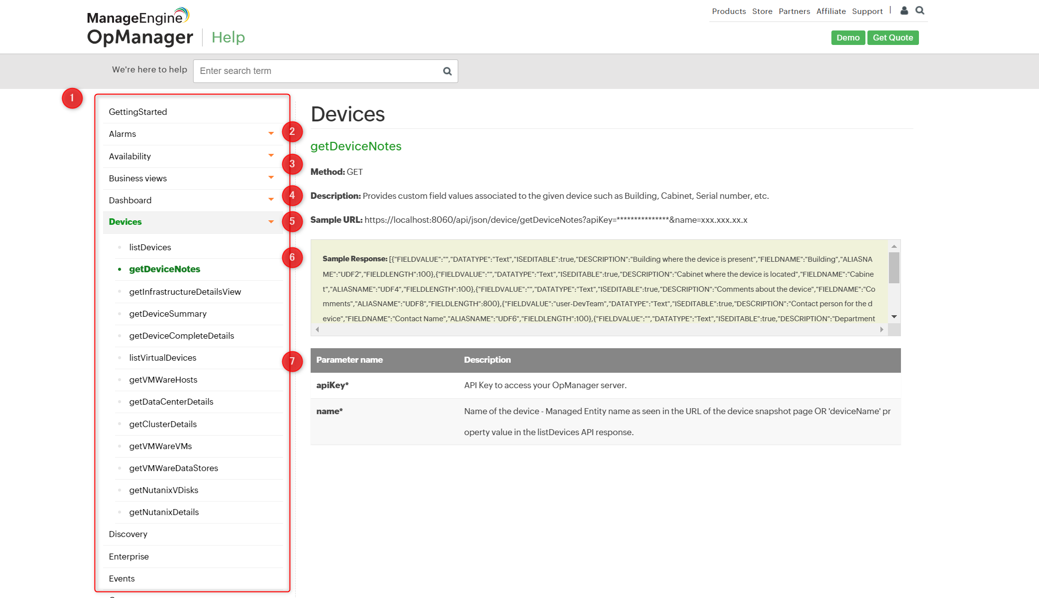The height and width of the screenshot is (598, 1039).
Task: Click the Get Quote button
Action: pos(892,38)
